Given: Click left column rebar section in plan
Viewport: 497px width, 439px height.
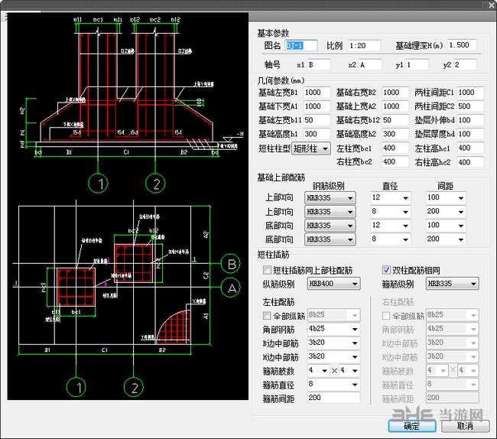Looking at the screenshot, I should coord(76,287).
